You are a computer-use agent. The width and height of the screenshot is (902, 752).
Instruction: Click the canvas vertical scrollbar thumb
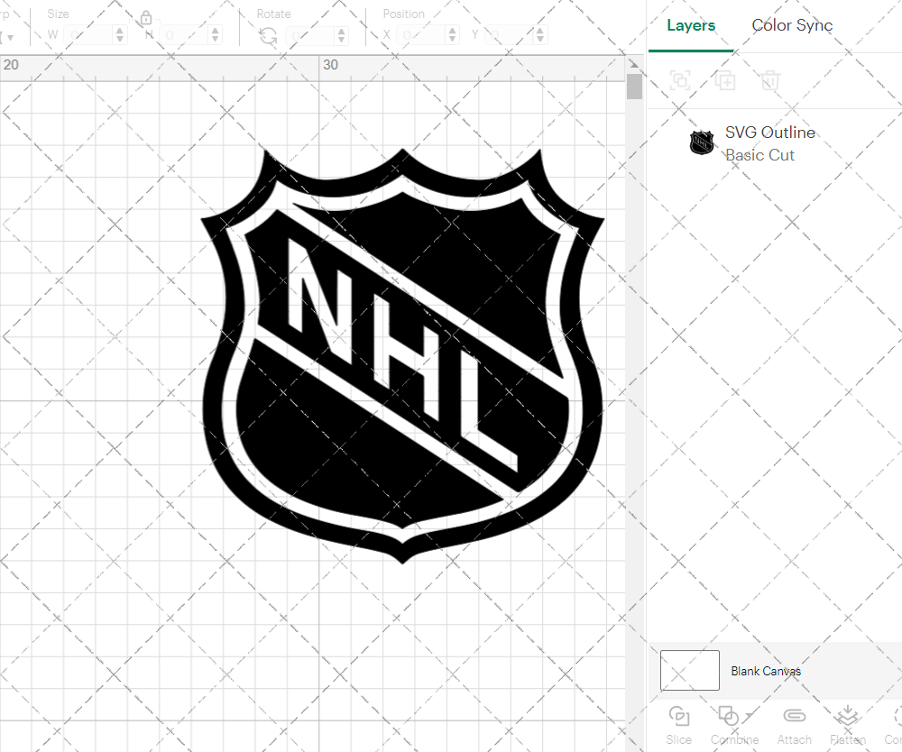coord(634,87)
